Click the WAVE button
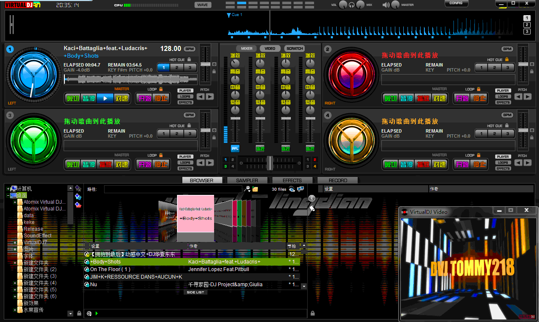This screenshot has width=539, height=322. [x=203, y=5]
